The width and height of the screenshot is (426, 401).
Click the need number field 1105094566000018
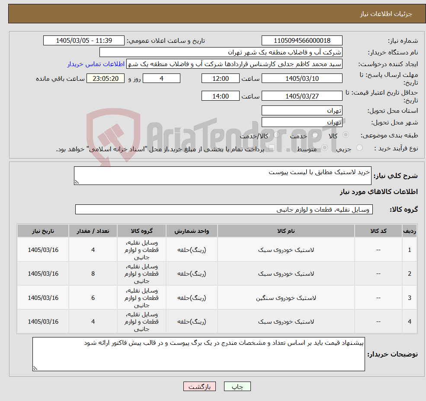pos(302,41)
